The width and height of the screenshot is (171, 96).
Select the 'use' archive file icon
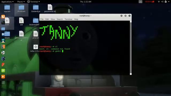(x=21, y=21)
